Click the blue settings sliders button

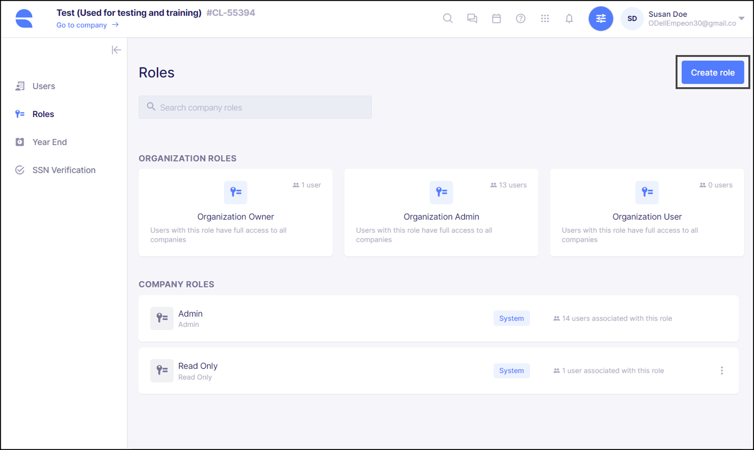tap(600, 18)
